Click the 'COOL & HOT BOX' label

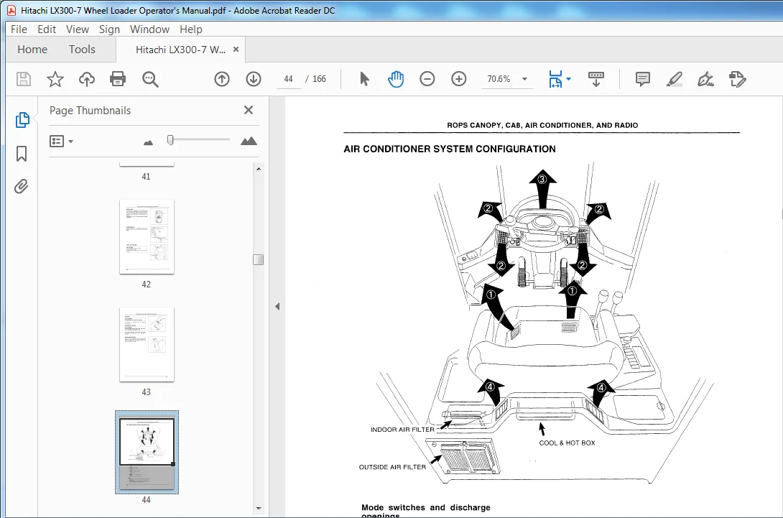(x=567, y=443)
